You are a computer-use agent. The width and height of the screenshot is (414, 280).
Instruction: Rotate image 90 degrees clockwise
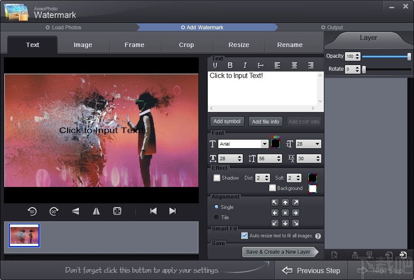[x=54, y=211]
